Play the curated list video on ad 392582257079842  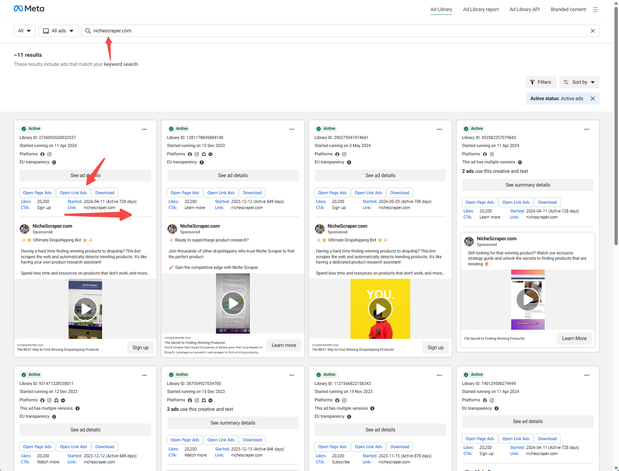528,300
